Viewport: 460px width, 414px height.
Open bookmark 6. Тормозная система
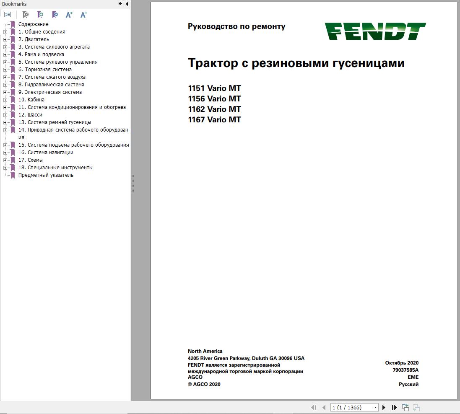(x=45, y=70)
